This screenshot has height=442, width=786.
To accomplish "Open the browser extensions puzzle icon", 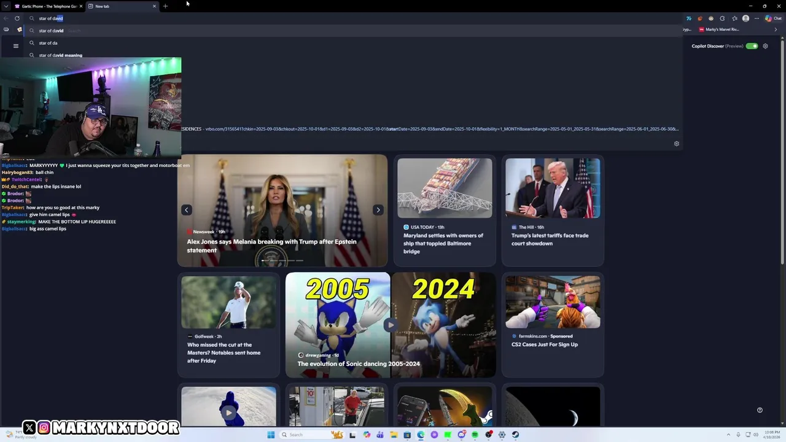I will coord(722,18).
